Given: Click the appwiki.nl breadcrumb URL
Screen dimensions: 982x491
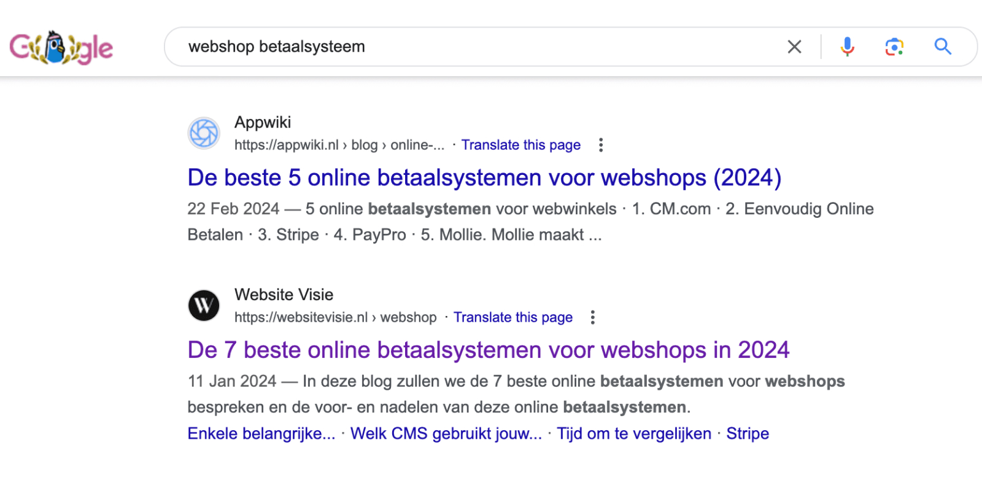Looking at the screenshot, I should coord(339,145).
